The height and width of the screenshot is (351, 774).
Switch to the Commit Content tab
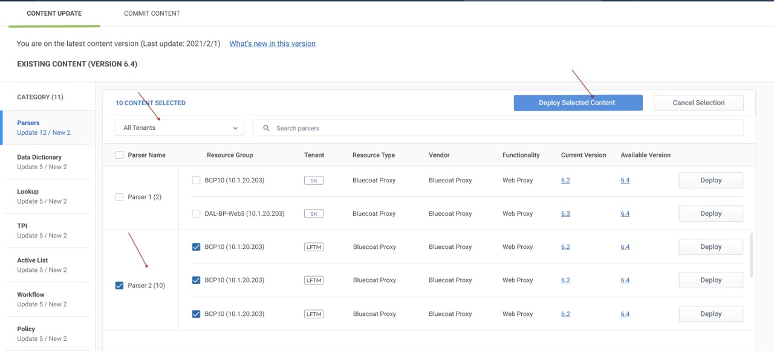[x=152, y=13]
